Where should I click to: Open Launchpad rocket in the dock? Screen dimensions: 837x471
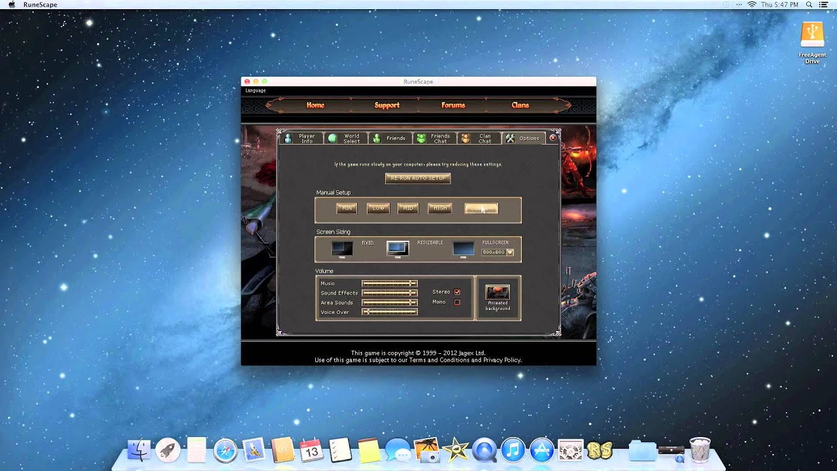pyautogui.click(x=168, y=450)
